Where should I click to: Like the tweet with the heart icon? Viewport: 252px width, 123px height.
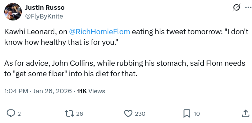pos(128,113)
